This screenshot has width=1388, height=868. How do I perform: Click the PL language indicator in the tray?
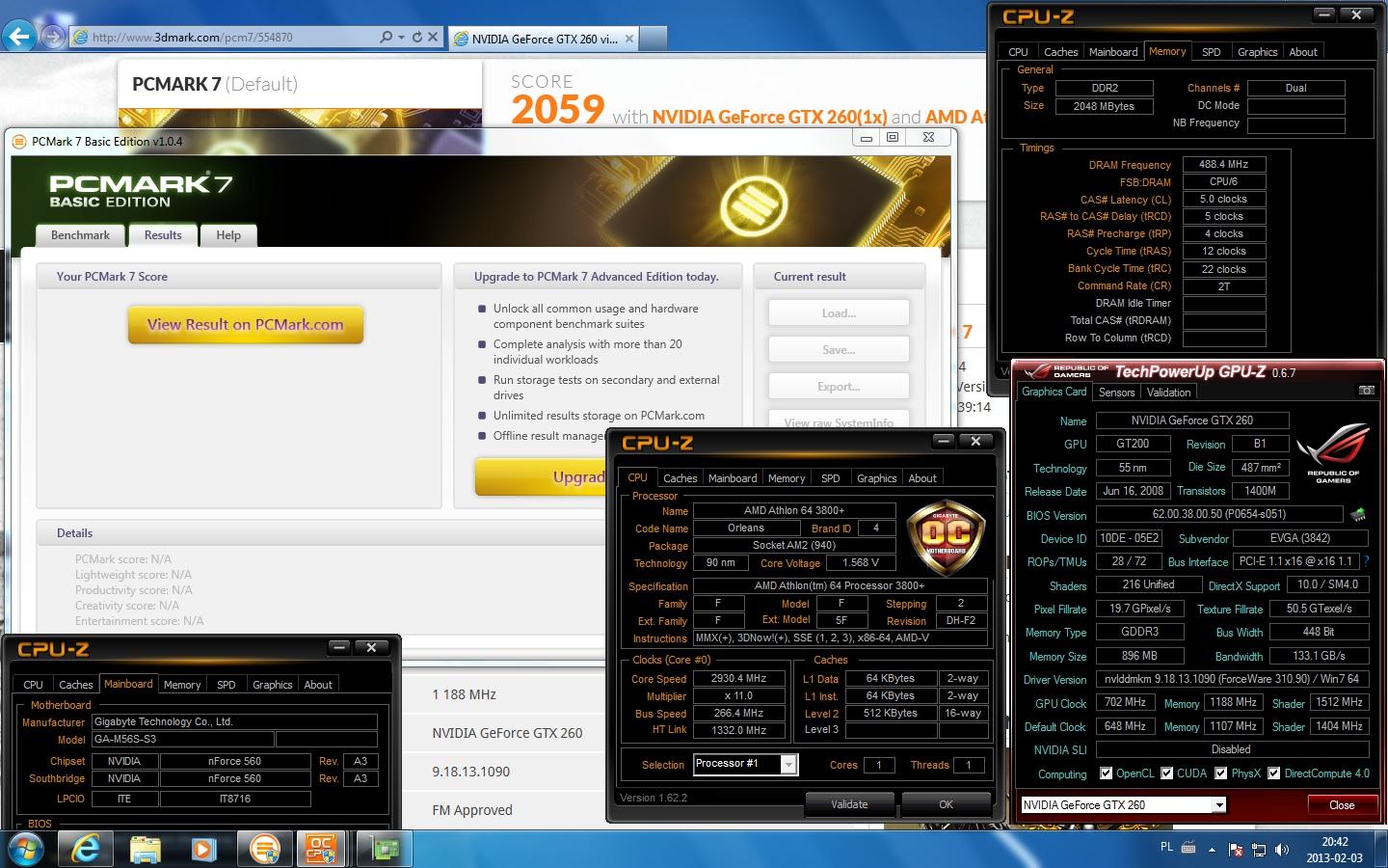pos(1166,848)
